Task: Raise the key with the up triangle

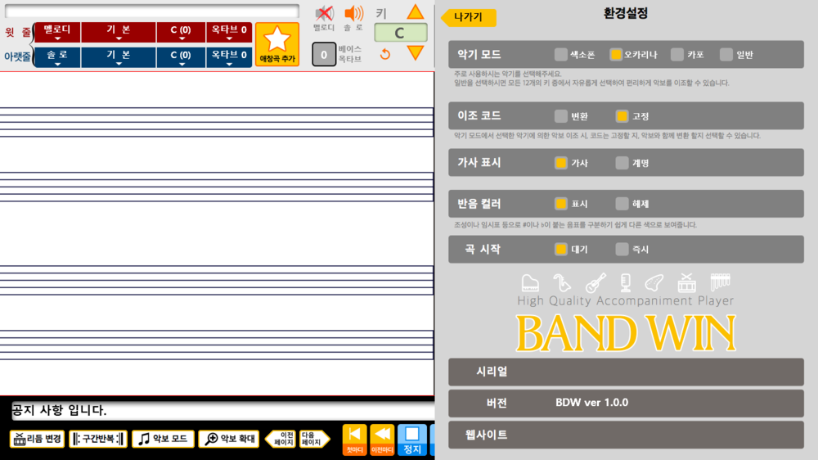Action: click(x=416, y=12)
